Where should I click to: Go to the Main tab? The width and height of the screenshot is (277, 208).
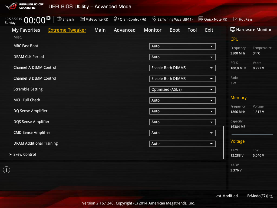coord(100,30)
